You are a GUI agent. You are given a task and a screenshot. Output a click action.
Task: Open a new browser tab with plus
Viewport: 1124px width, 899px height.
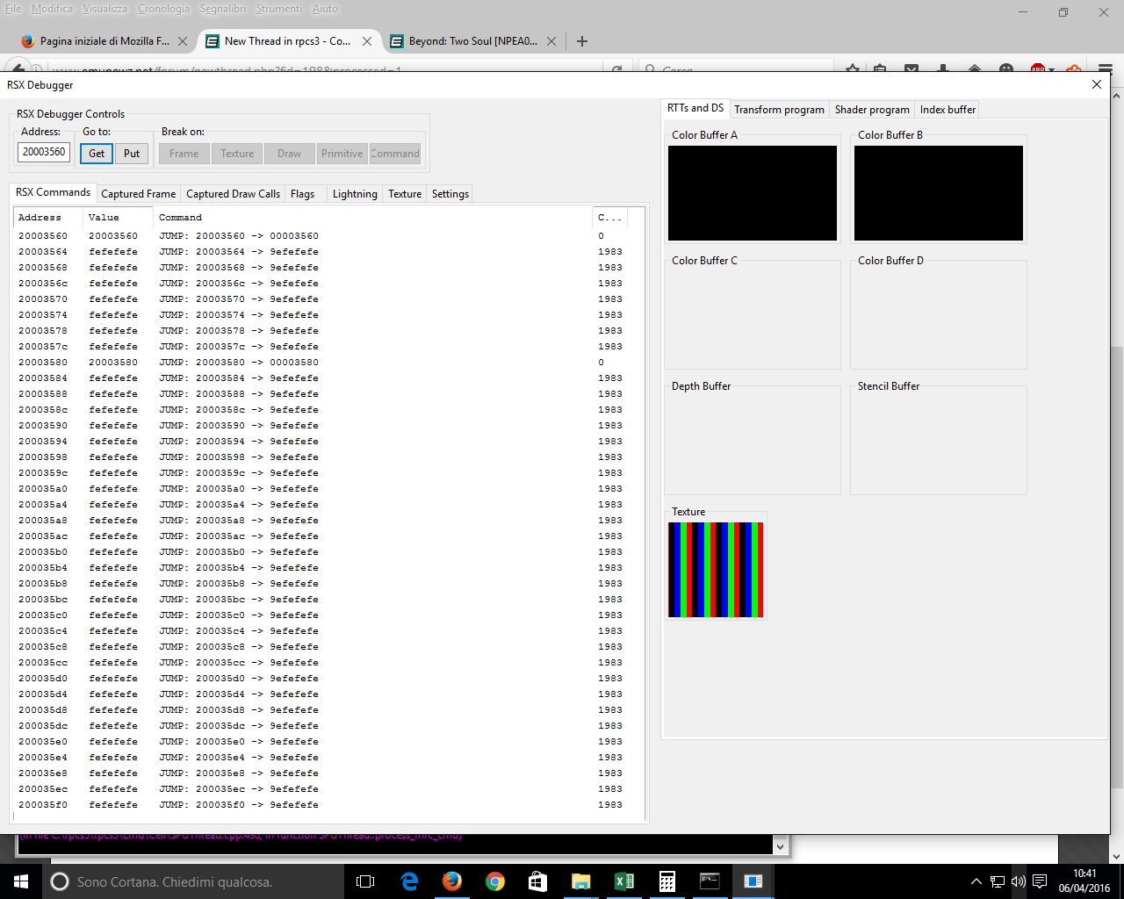[581, 41]
